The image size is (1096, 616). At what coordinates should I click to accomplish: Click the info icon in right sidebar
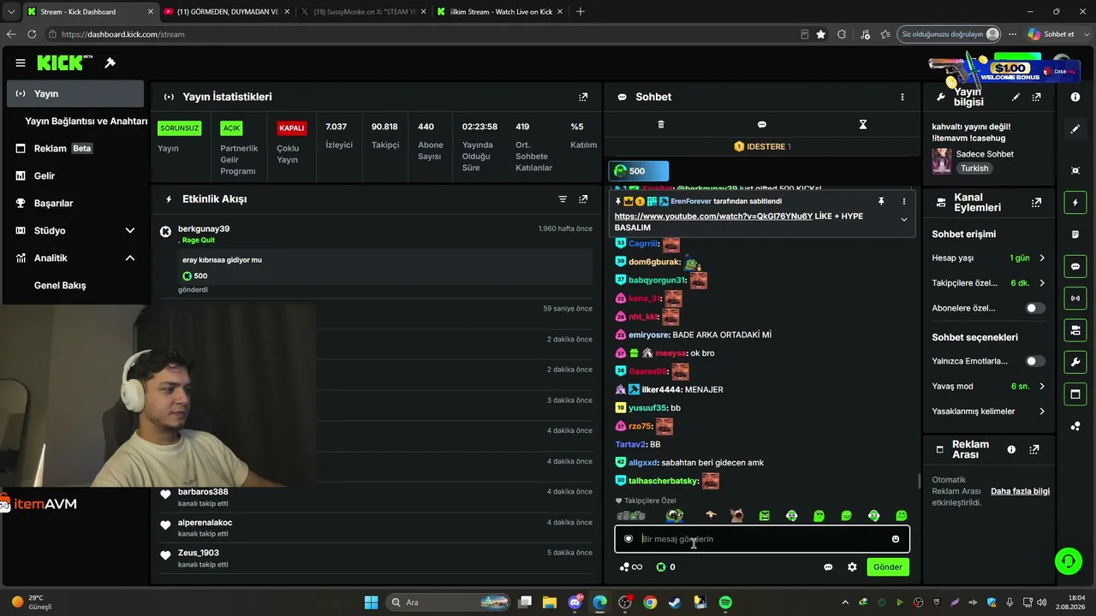point(1075,98)
